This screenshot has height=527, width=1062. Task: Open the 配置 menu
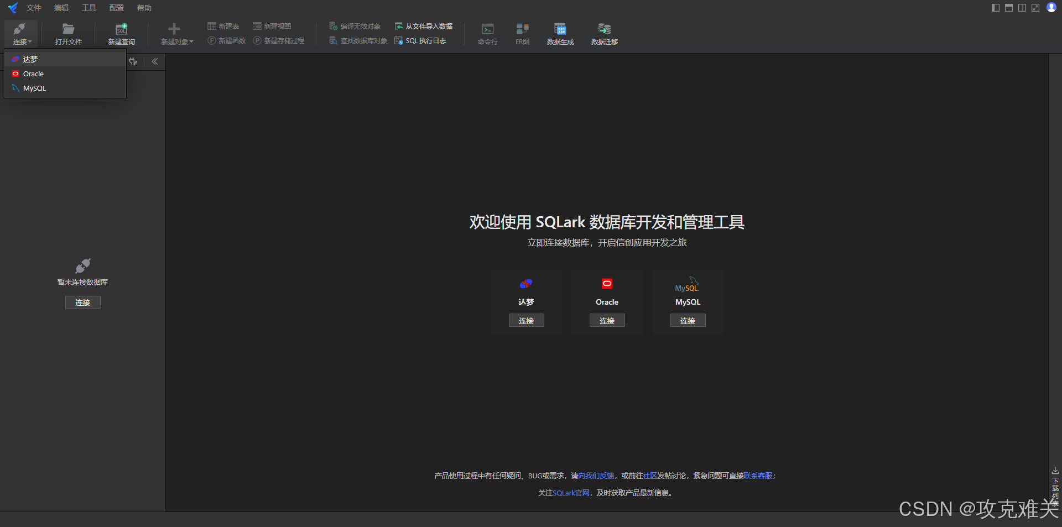coord(117,8)
